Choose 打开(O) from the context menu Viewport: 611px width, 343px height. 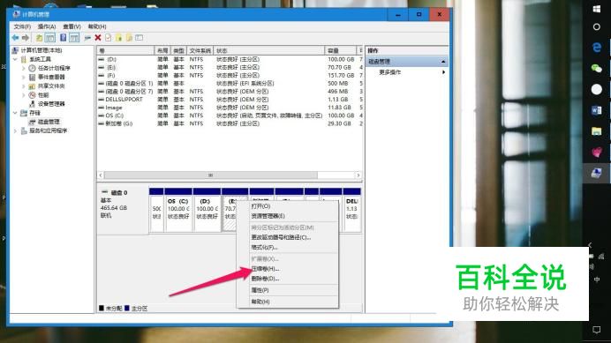[x=288, y=206]
